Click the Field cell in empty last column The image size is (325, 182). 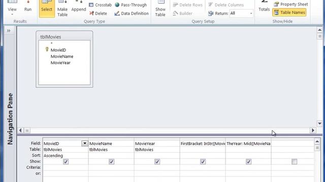coord(292,144)
